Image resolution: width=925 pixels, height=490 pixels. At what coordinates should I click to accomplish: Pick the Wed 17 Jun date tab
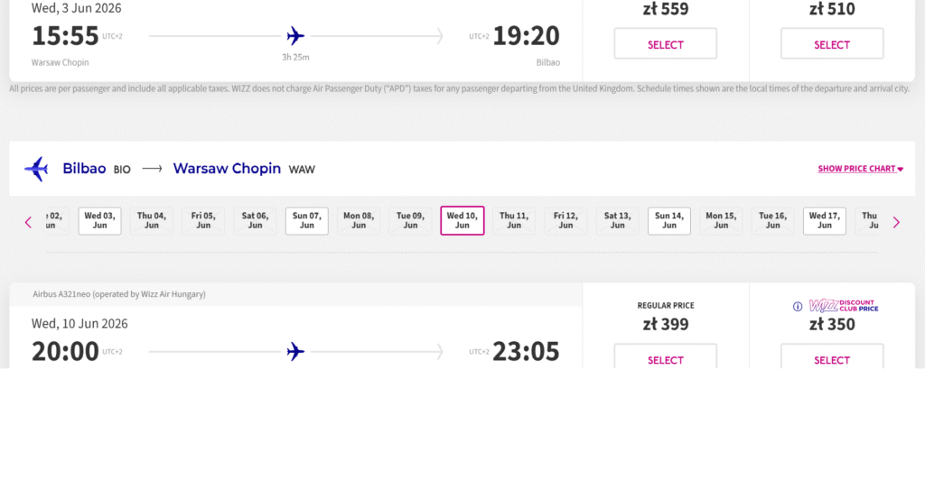click(825, 221)
